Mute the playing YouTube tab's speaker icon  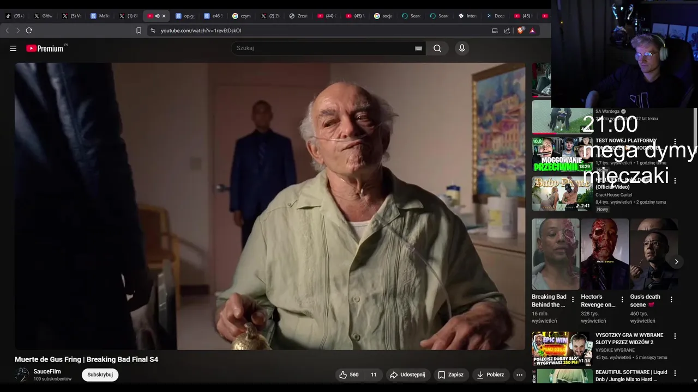pos(157,16)
